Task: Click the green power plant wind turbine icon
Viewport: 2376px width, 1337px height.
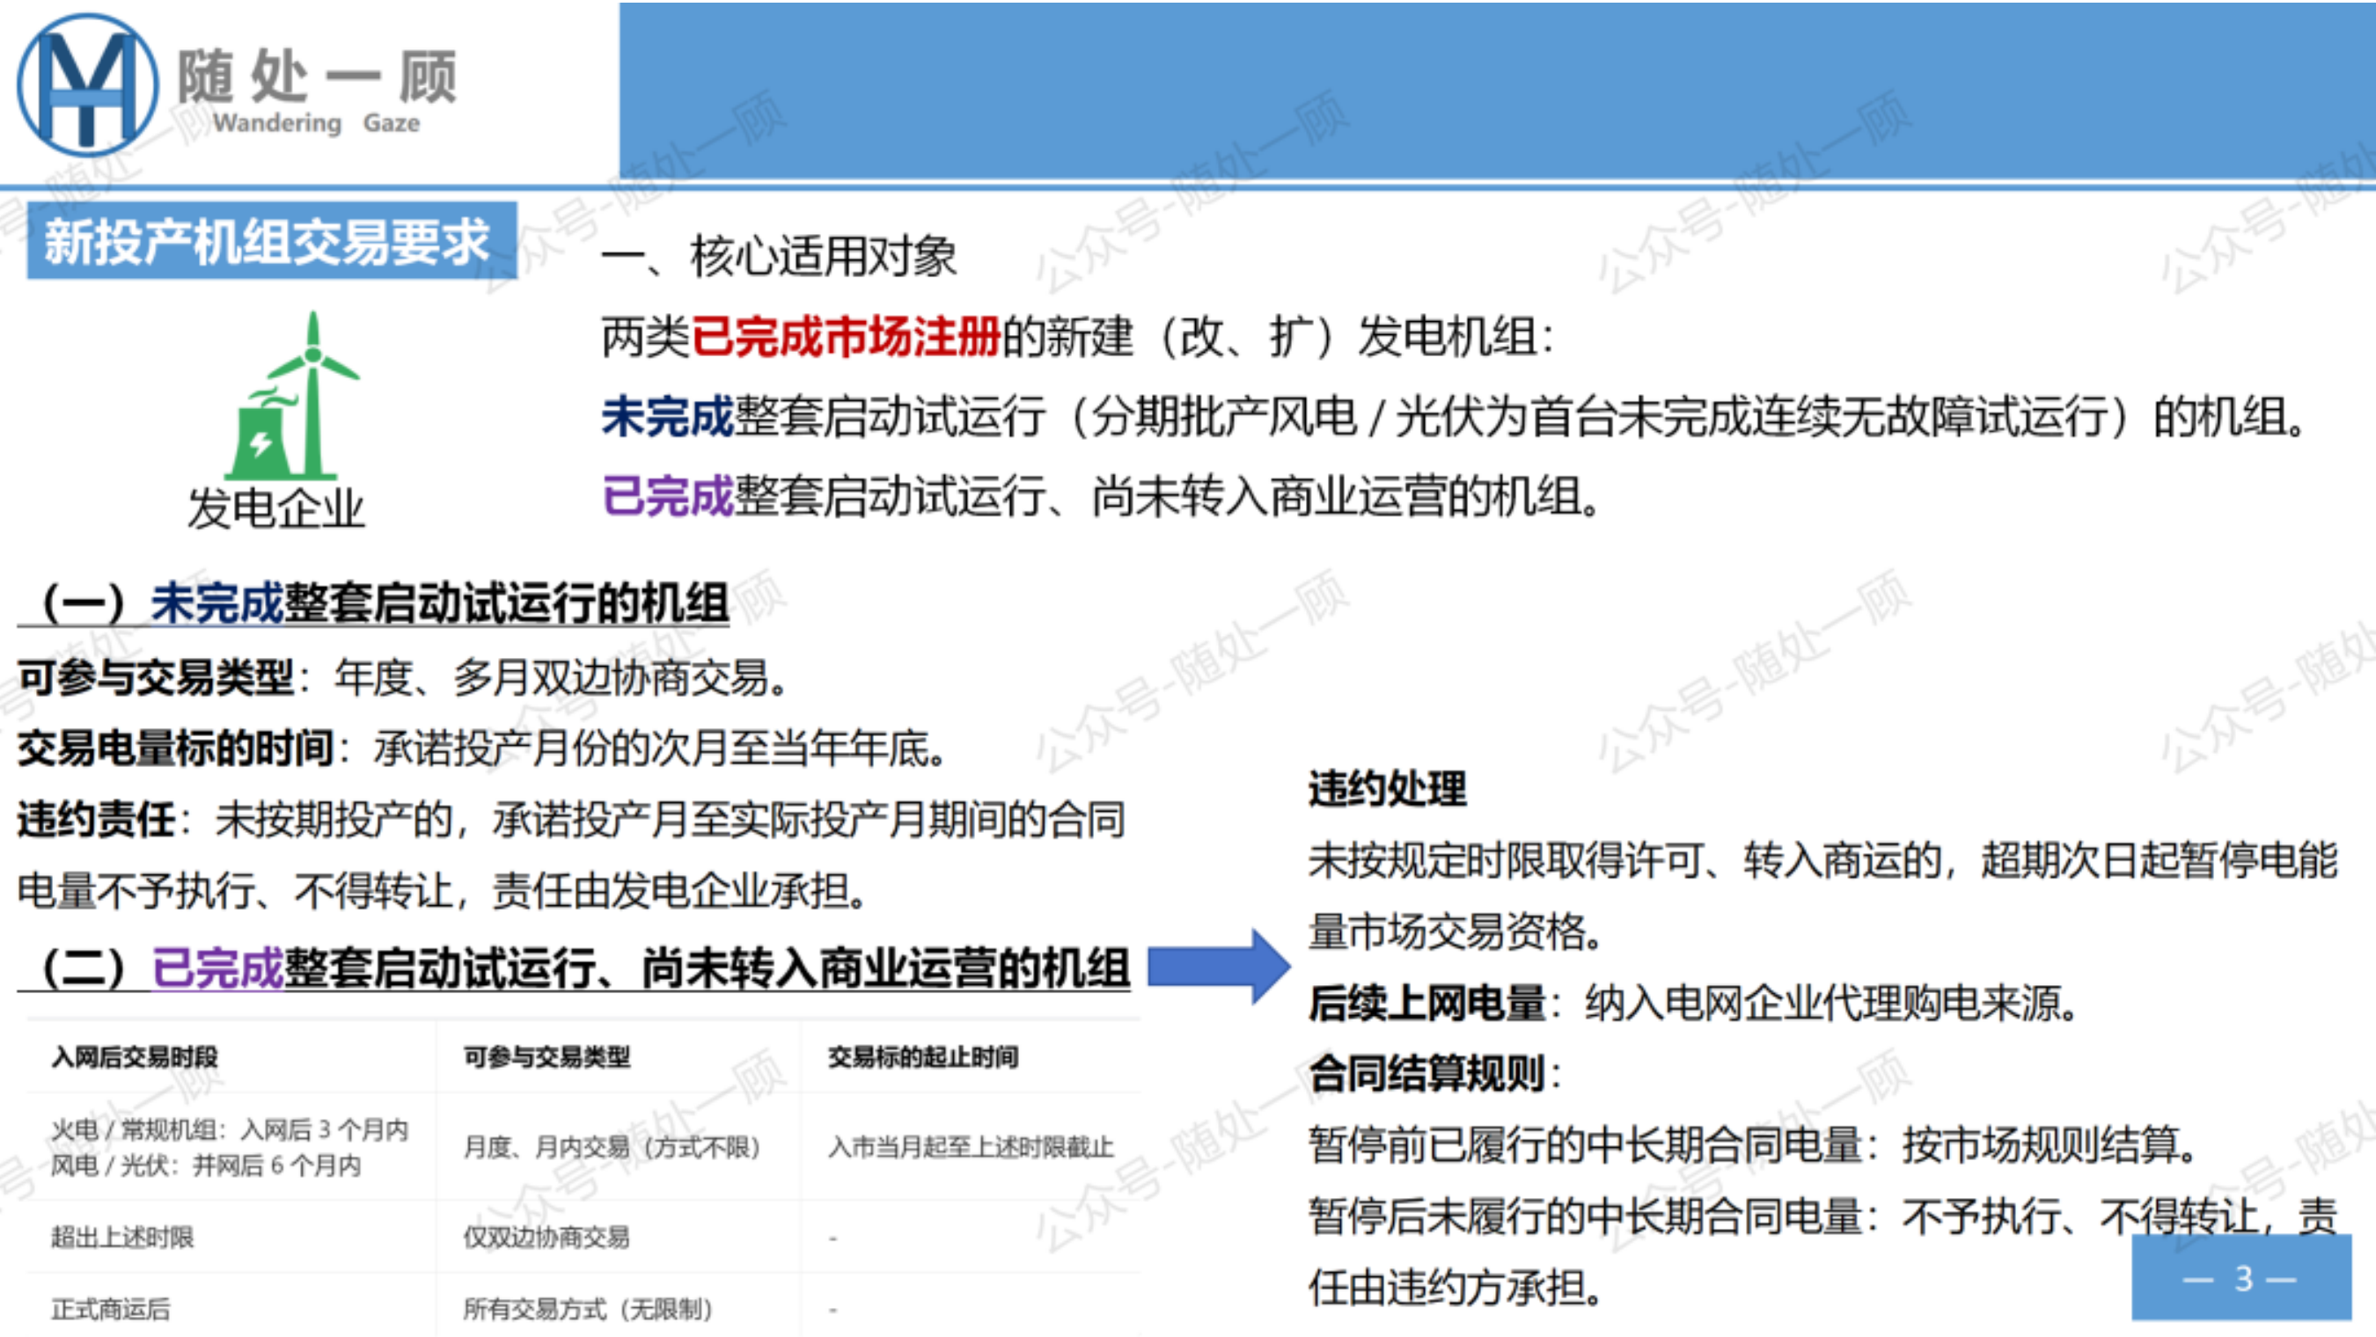Action: coord(292,395)
